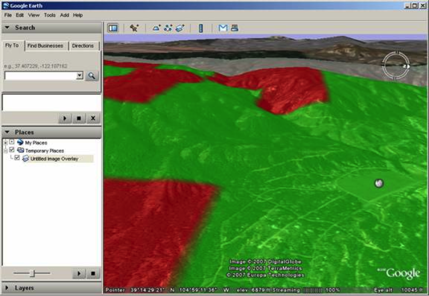Click the Add Polygon toolbar icon

(156, 28)
